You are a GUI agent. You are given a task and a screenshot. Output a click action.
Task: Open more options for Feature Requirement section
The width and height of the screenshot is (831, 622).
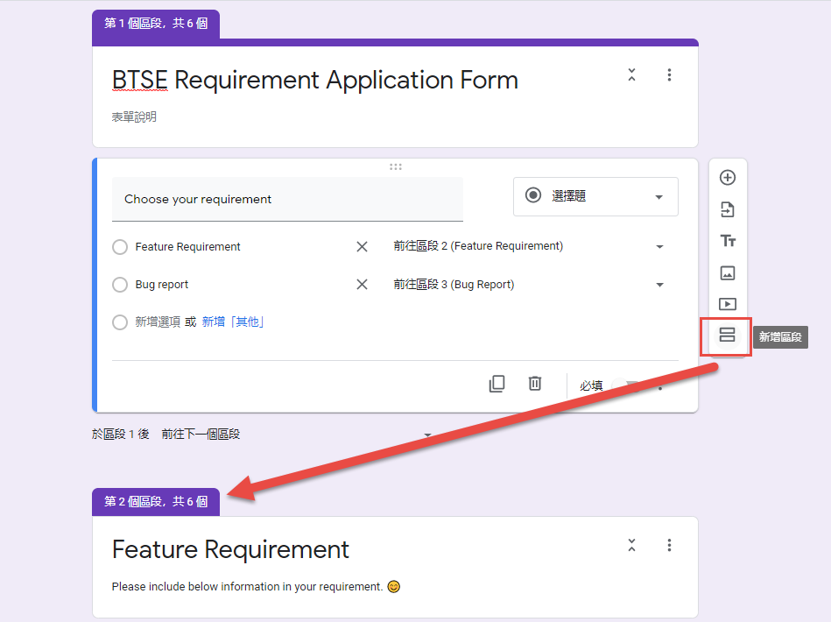[669, 545]
